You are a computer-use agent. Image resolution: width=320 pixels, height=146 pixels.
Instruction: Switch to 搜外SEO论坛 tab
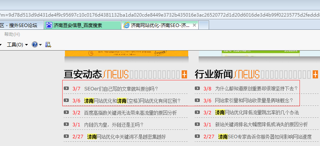tap(22, 25)
